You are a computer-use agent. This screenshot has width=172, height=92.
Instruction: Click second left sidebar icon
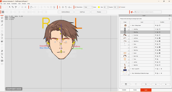pyautogui.click(x=2, y=21)
